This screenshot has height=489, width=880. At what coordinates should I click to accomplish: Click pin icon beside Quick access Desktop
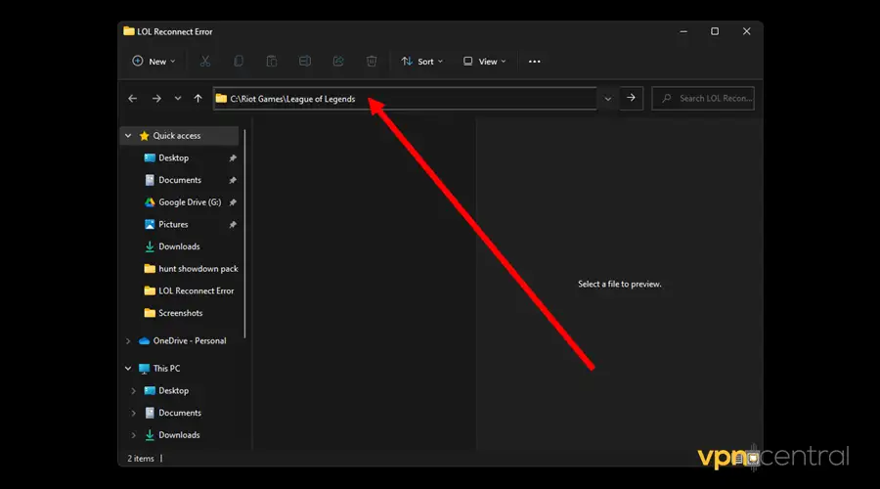pos(233,158)
